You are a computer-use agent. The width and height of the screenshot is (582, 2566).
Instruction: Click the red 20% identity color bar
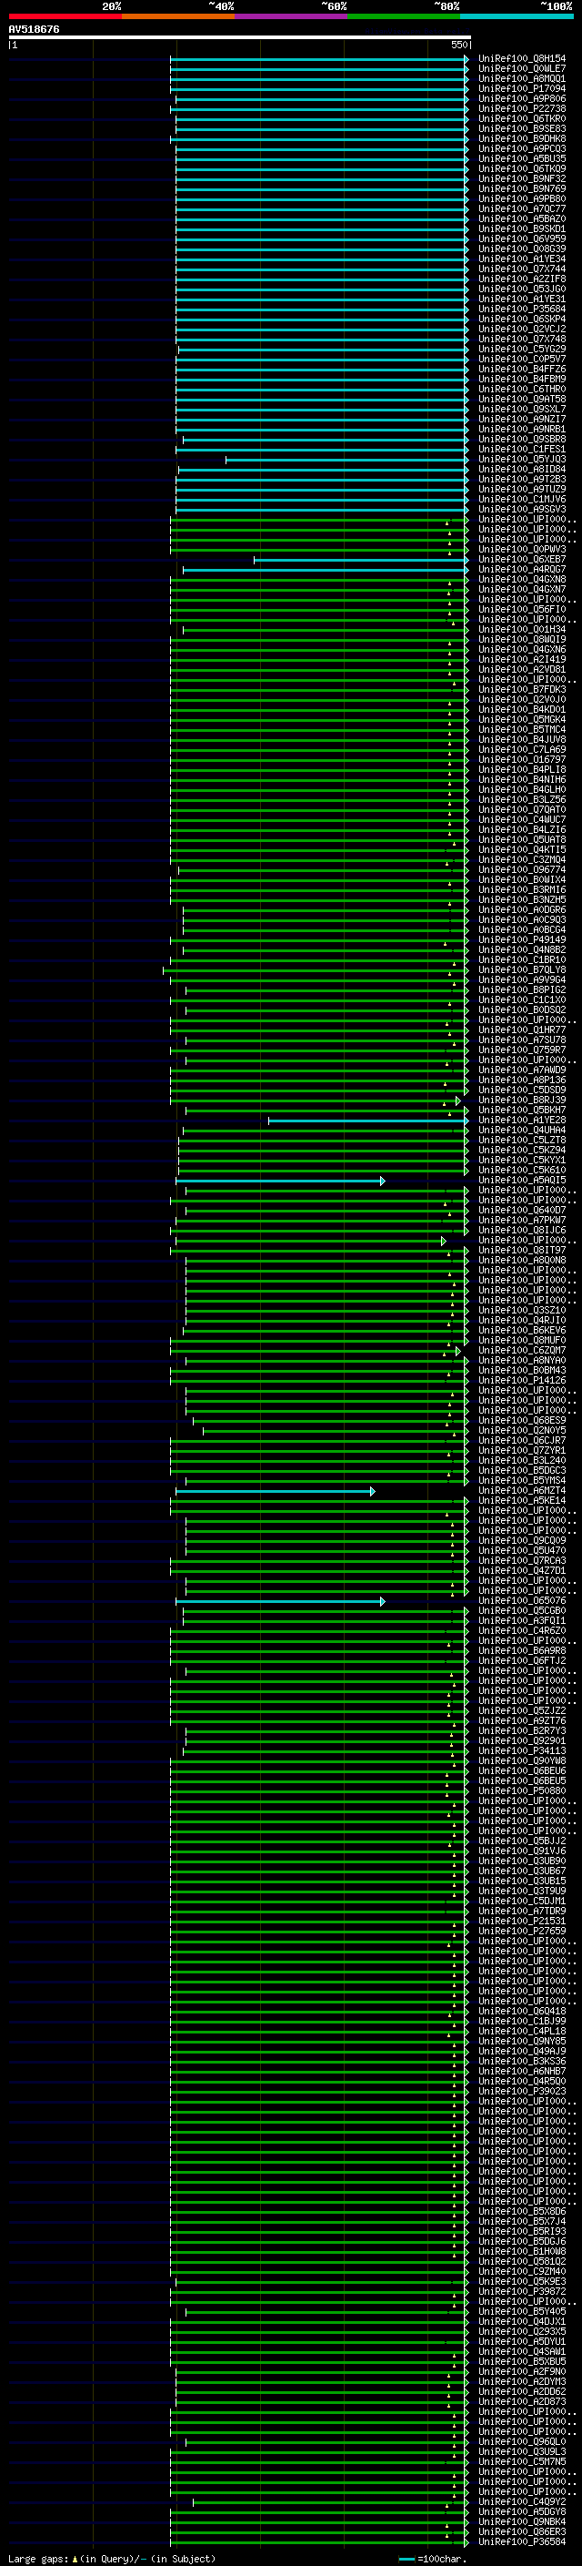(65, 16)
